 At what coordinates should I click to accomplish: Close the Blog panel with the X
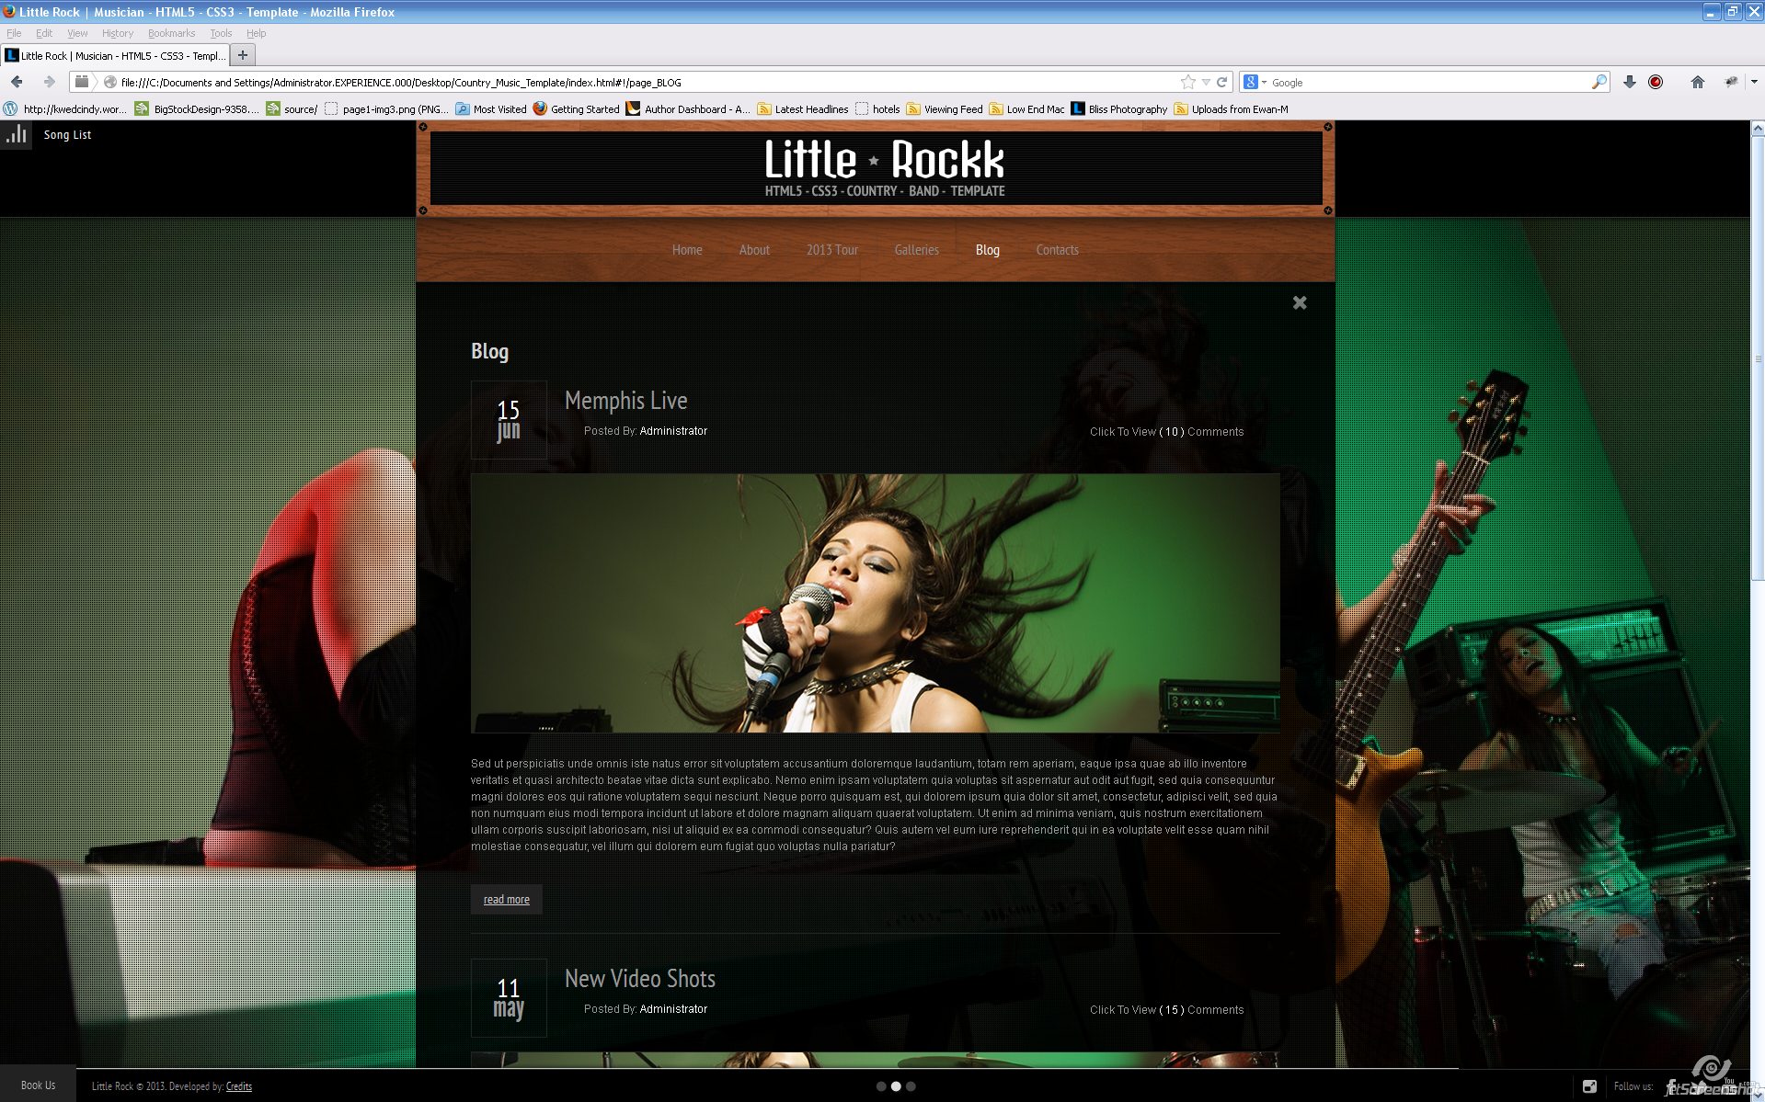(1300, 302)
